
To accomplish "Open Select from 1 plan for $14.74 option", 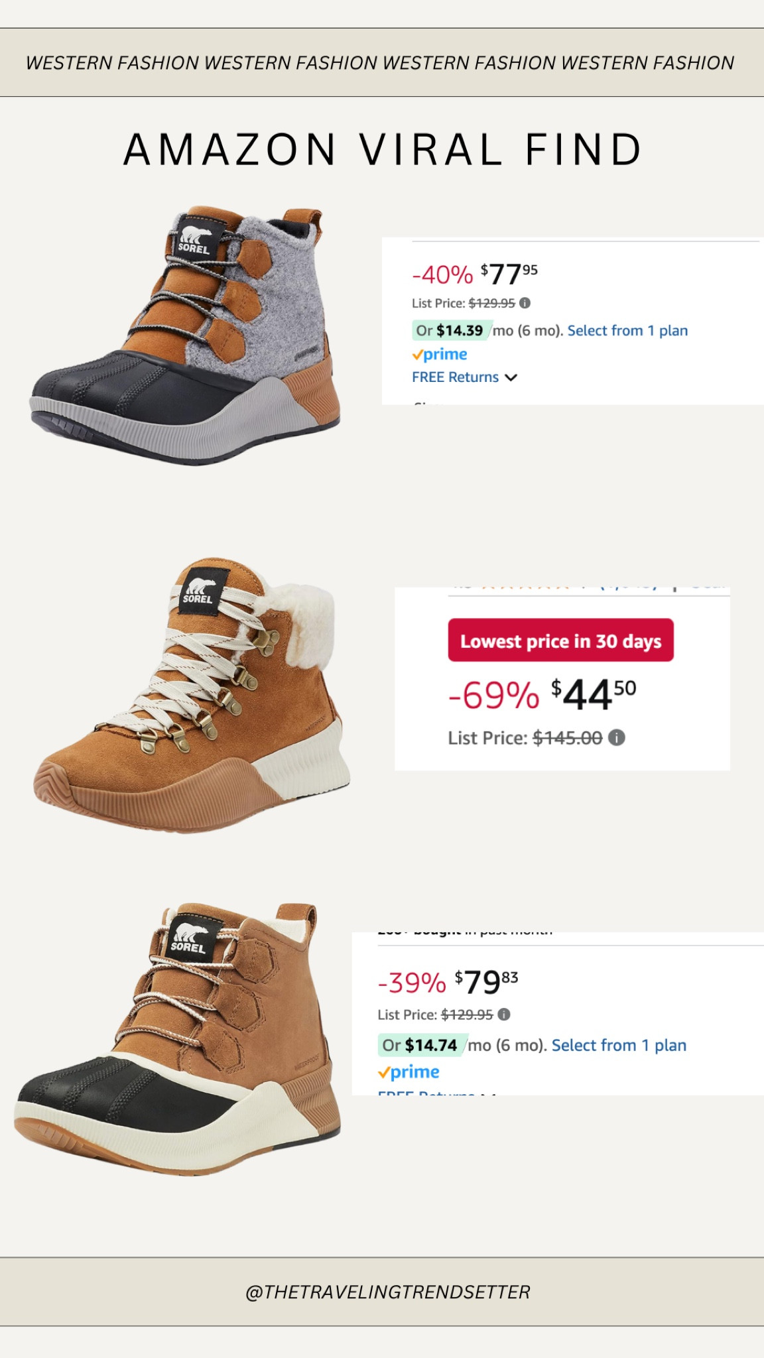I will [x=619, y=1045].
